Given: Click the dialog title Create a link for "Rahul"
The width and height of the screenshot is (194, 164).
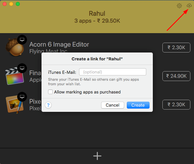Looking at the screenshot, I should (x=97, y=59).
